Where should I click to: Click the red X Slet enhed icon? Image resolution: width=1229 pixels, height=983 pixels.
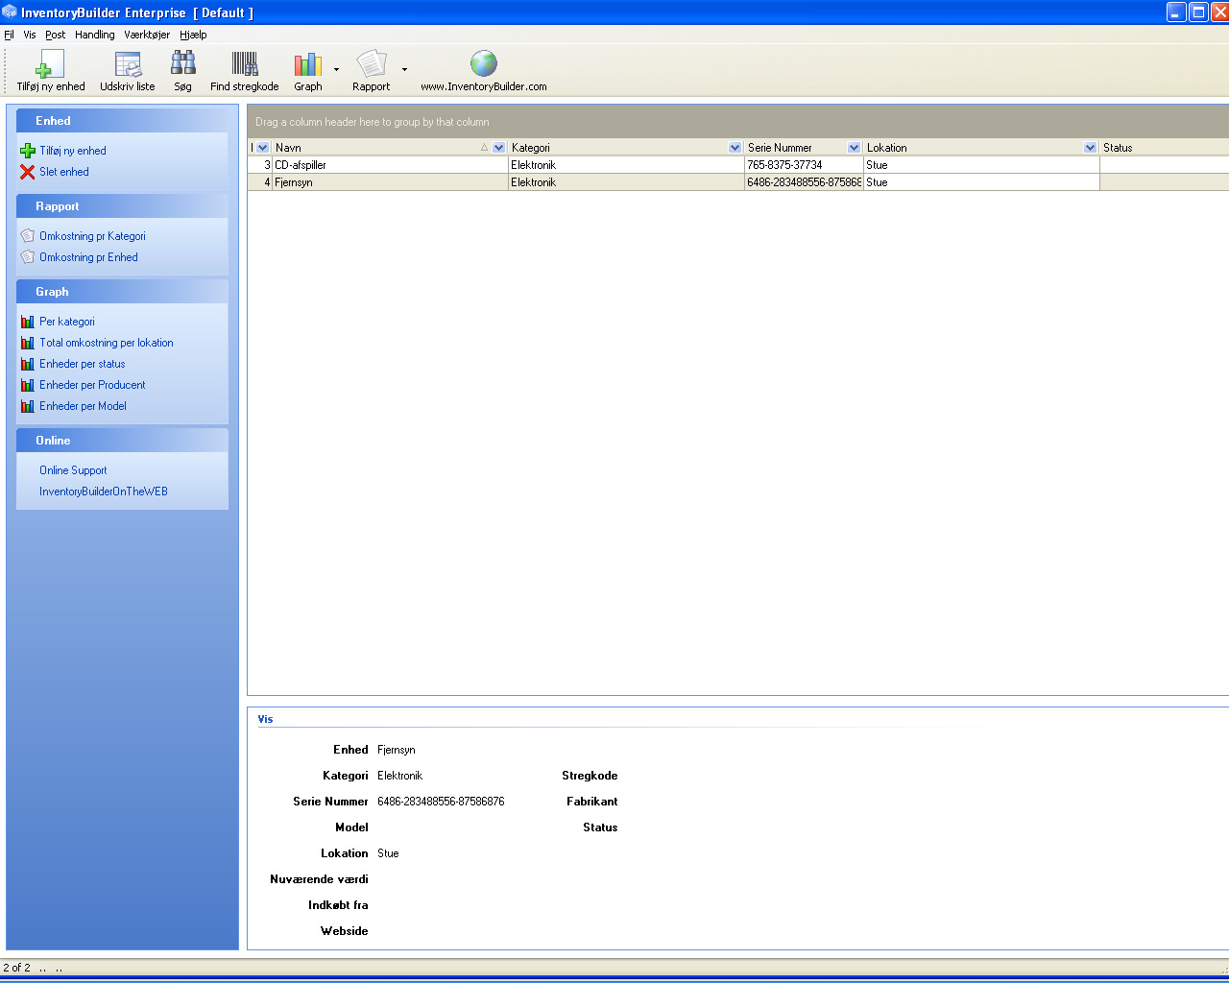(28, 172)
